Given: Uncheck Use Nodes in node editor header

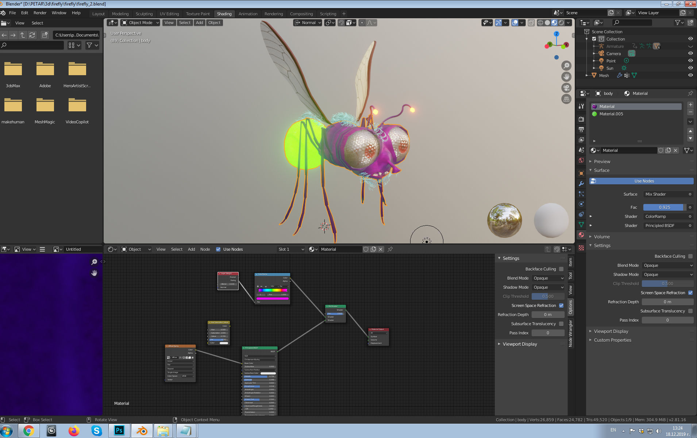Looking at the screenshot, I should tap(218, 249).
